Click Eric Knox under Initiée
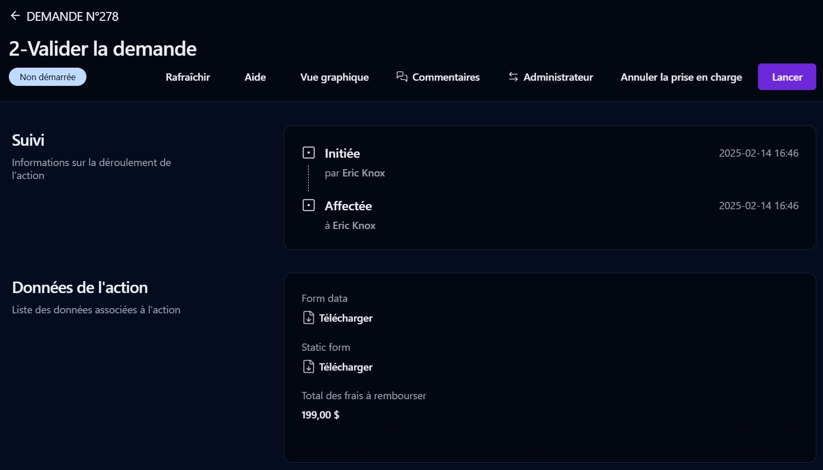Image resolution: width=823 pixels, height=470 pixels. coord(363,173)
